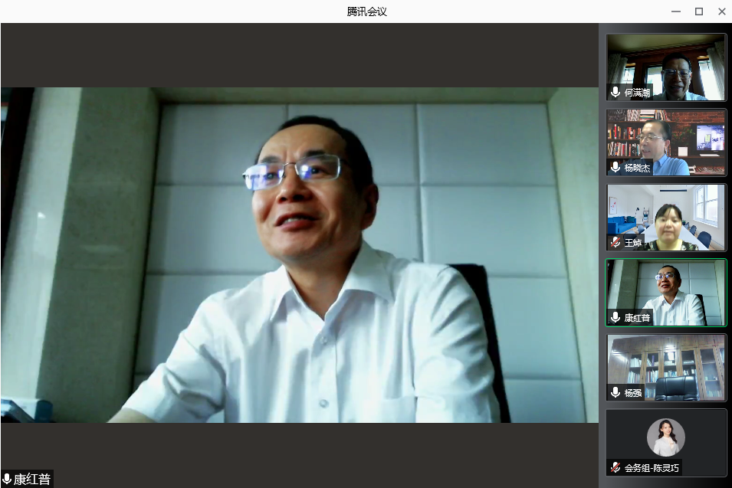Click the main speaker video area
732x488 pixels.
tap(299, 254)
